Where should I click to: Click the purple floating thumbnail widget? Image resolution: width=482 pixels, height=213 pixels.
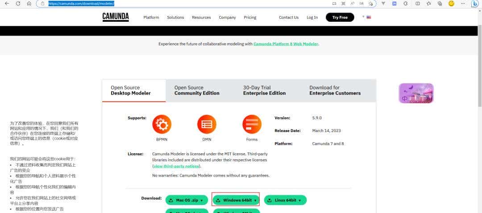[x=416, y=93]
